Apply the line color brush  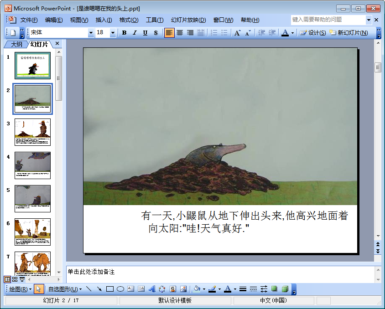212,289
